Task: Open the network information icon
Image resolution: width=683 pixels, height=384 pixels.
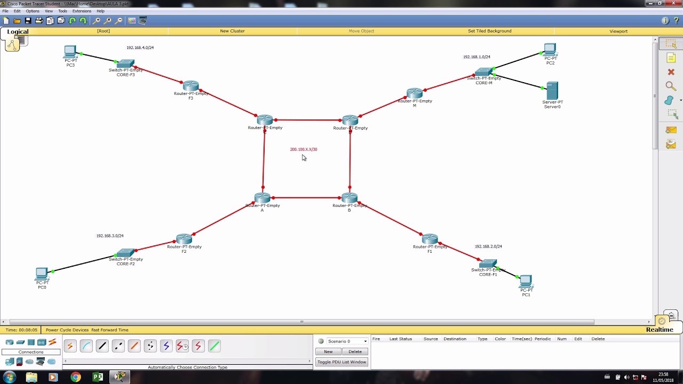Action: click(665, 21)
